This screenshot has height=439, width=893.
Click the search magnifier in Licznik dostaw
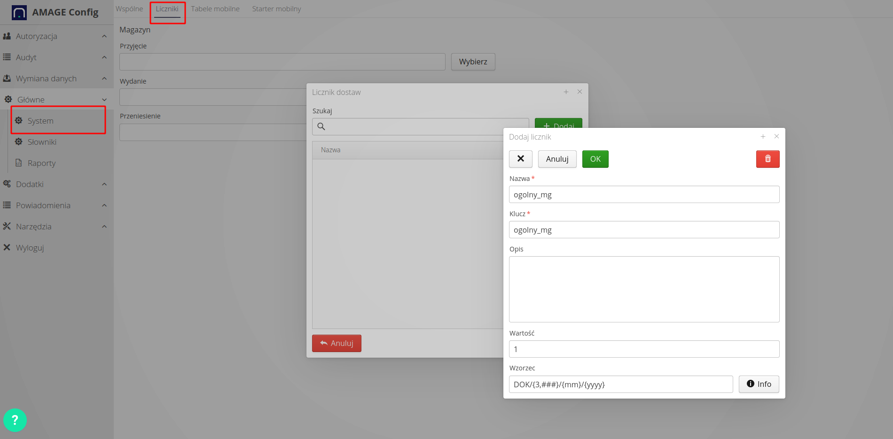(x=321, y=126)
